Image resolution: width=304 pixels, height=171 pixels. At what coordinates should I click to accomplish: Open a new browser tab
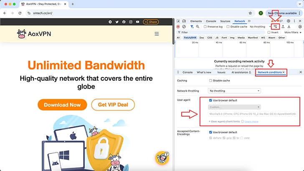pyautogui.click(x=73, y=4)
